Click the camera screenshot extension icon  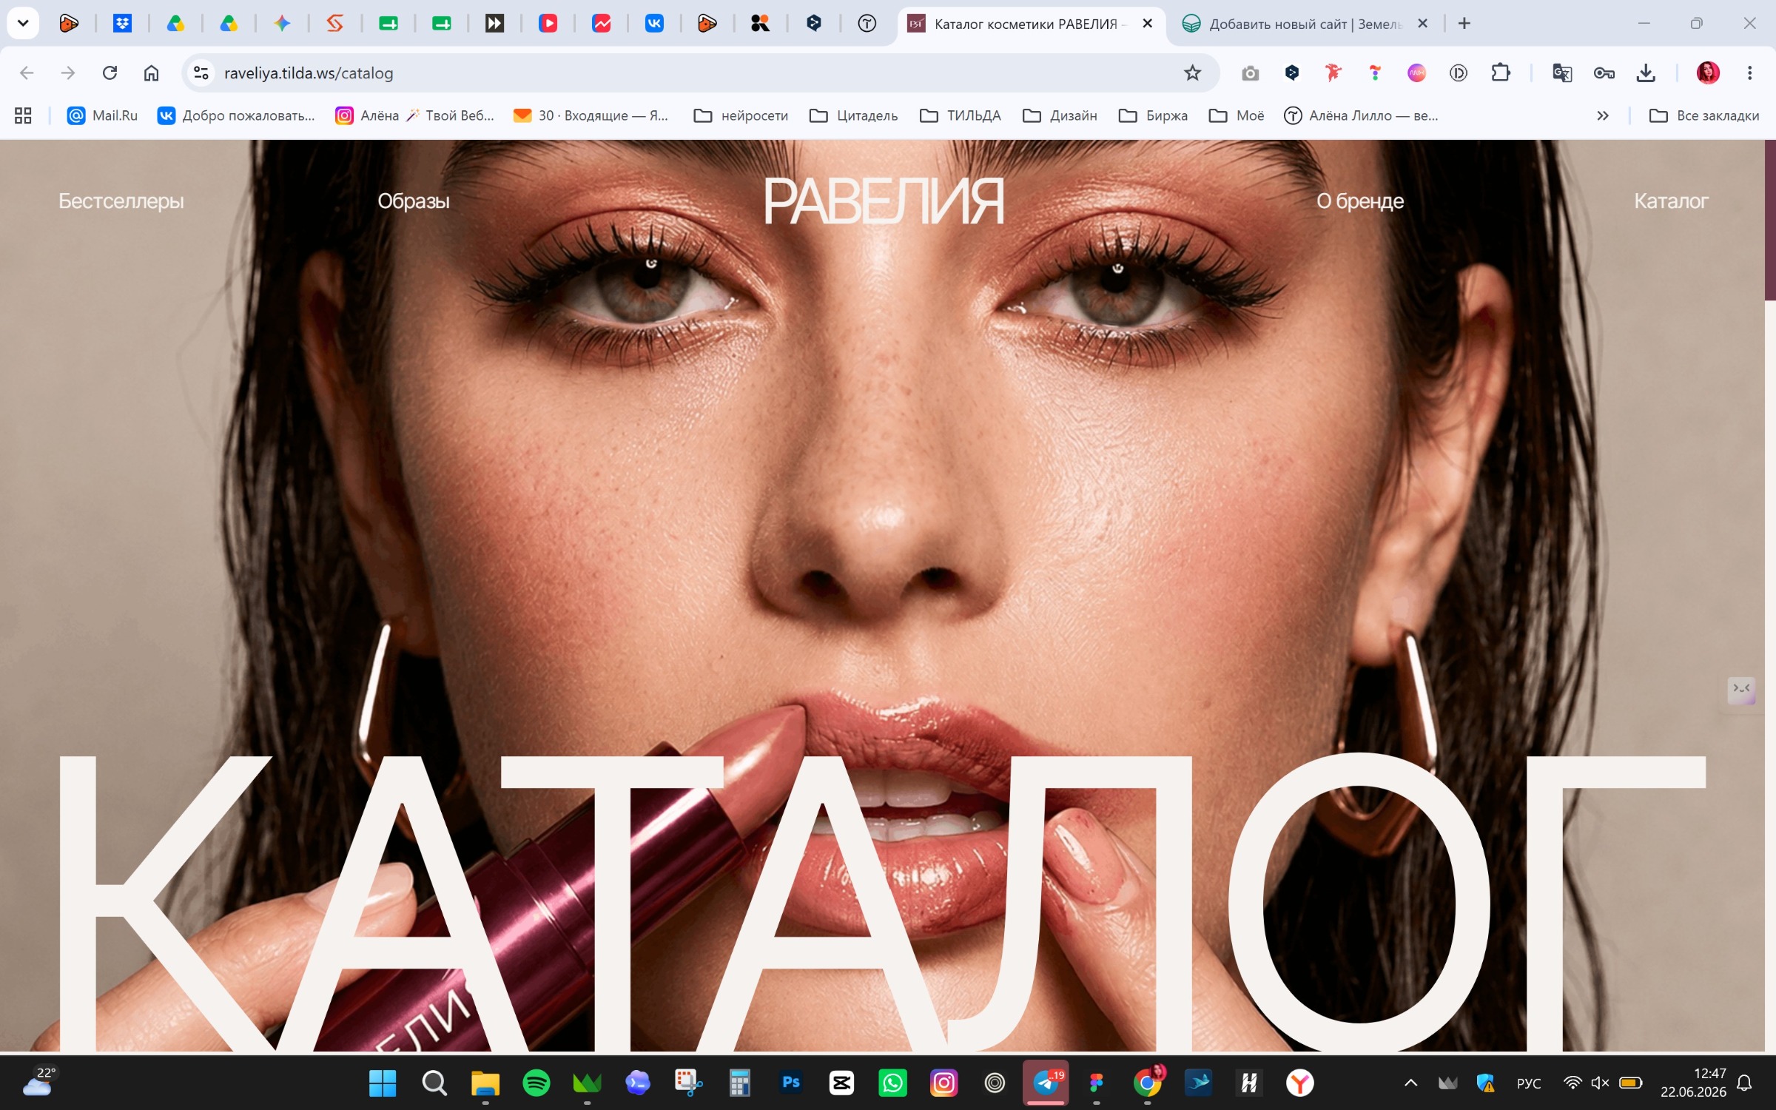pos(1251,73)
